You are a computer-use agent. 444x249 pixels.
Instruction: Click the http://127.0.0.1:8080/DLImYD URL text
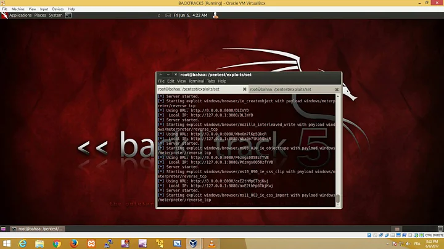(222, 115)
